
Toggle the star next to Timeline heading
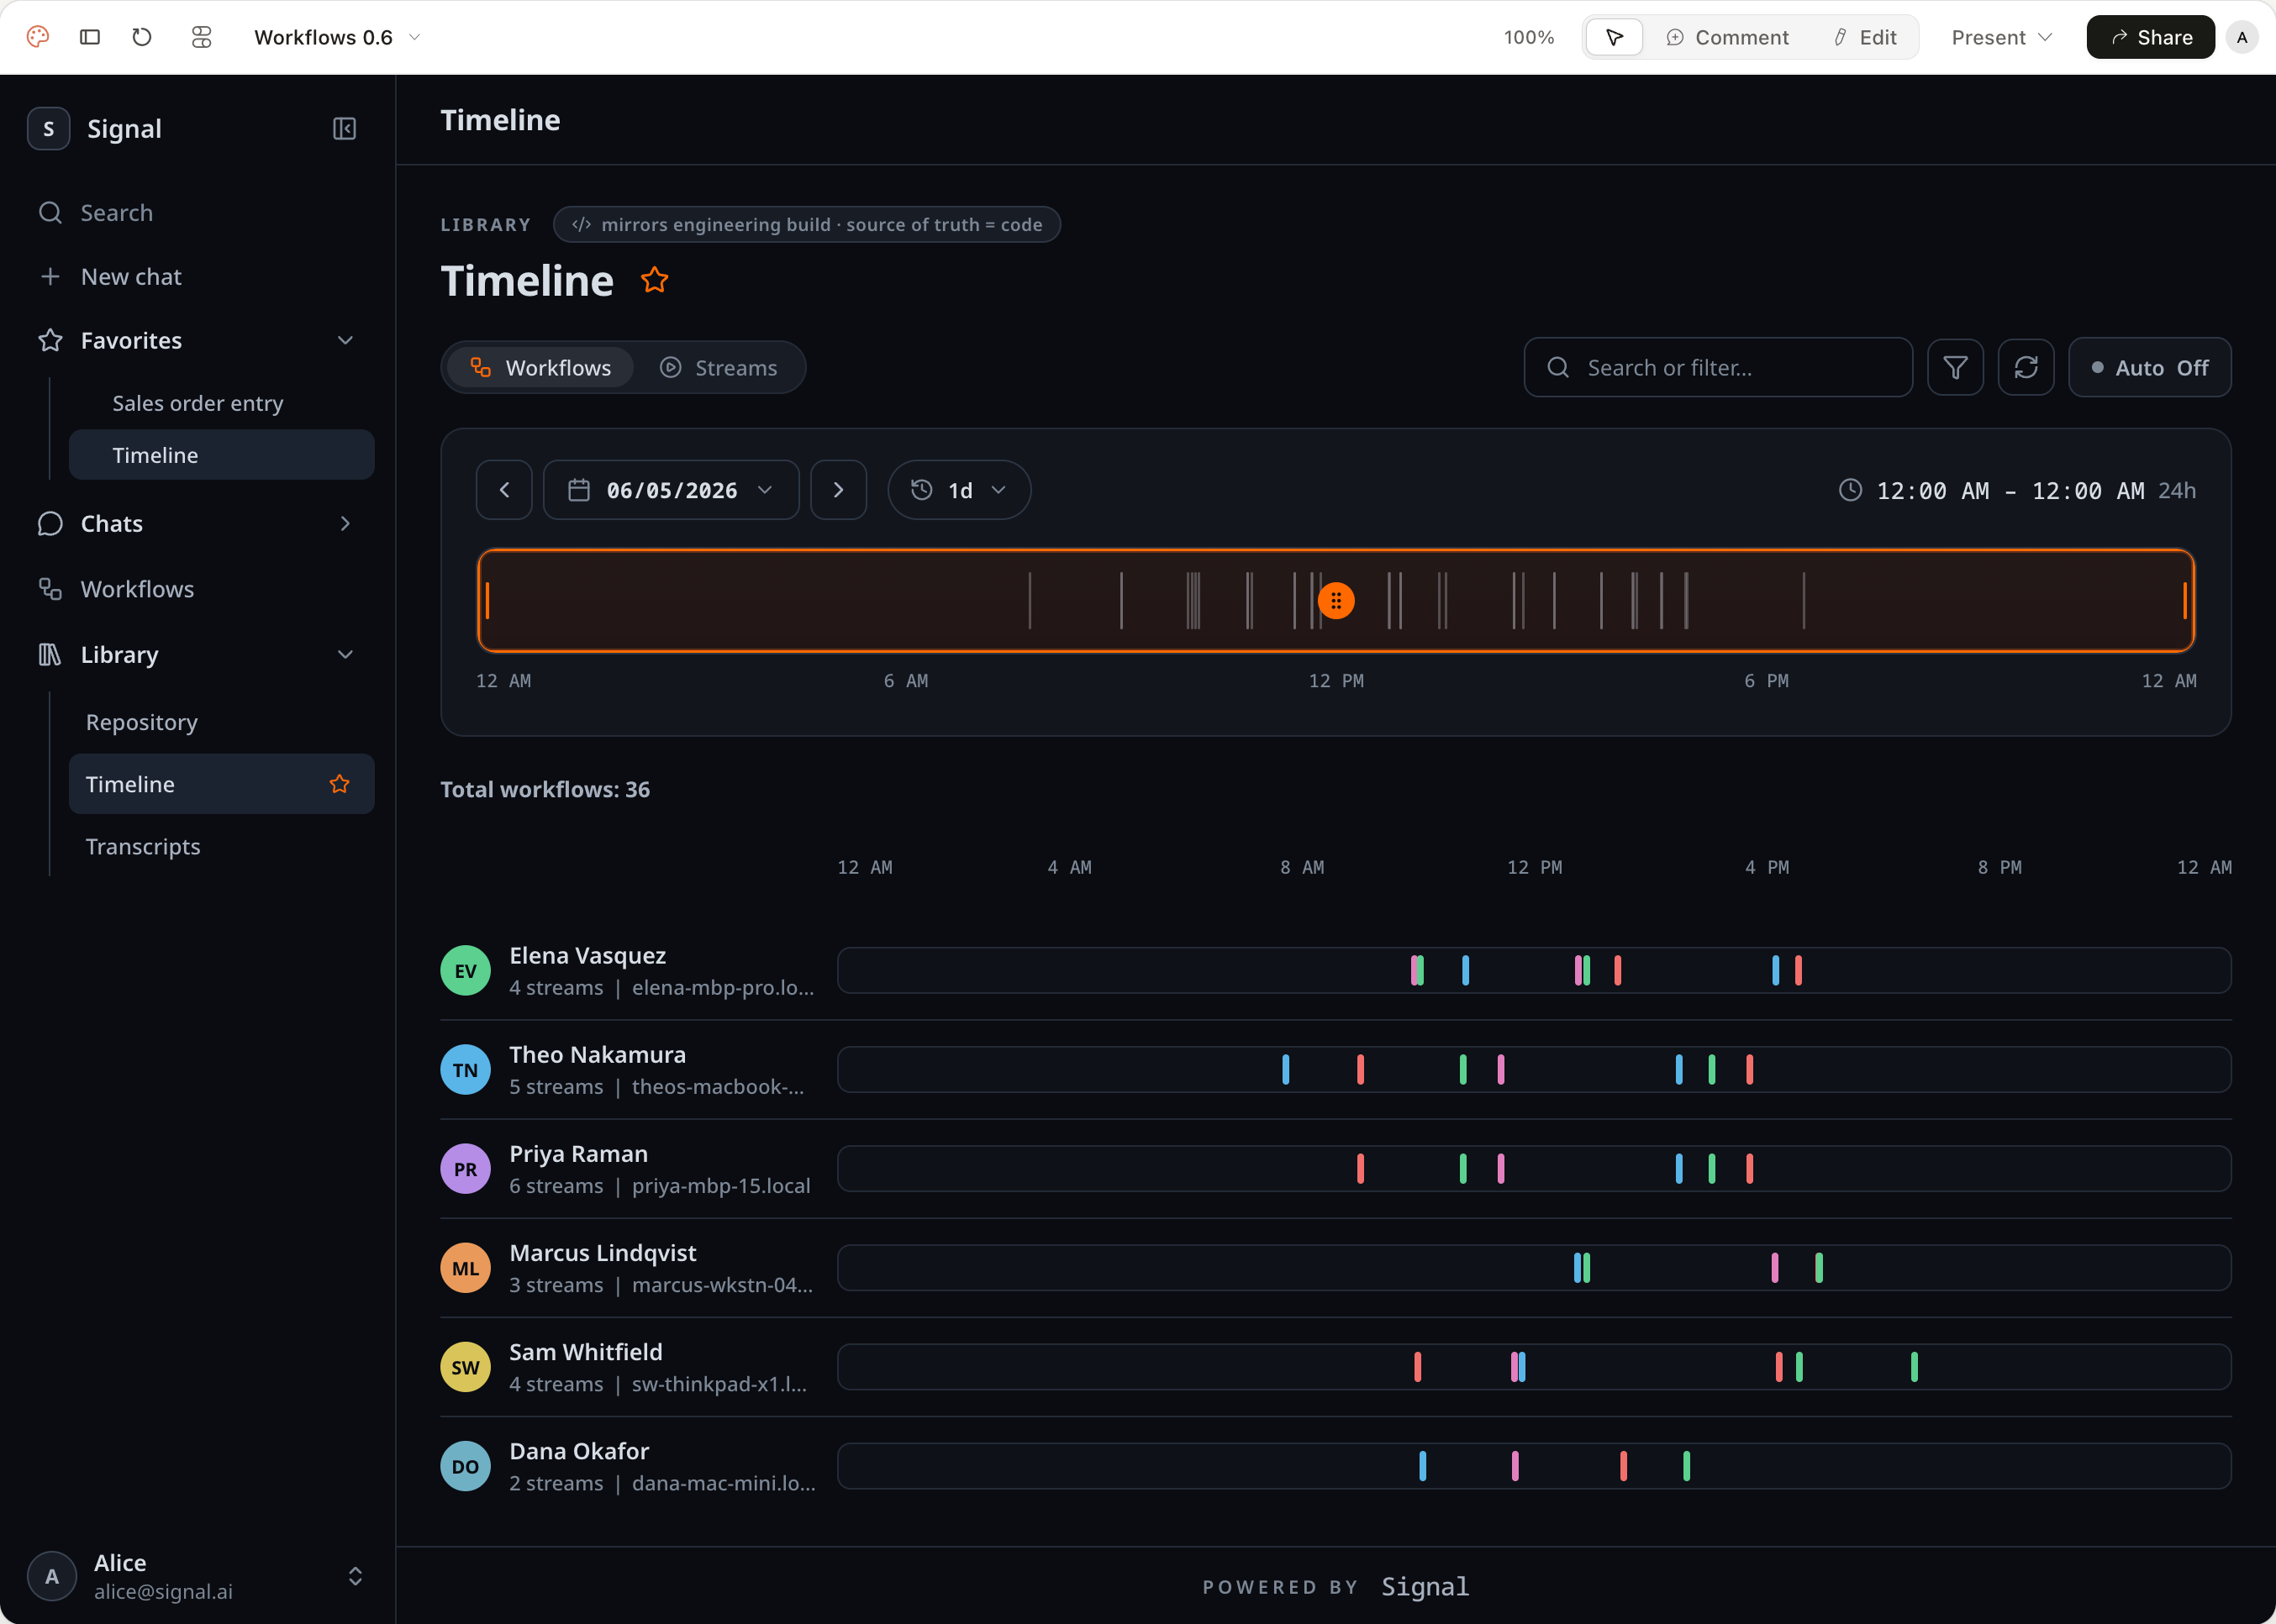point(654,280)
